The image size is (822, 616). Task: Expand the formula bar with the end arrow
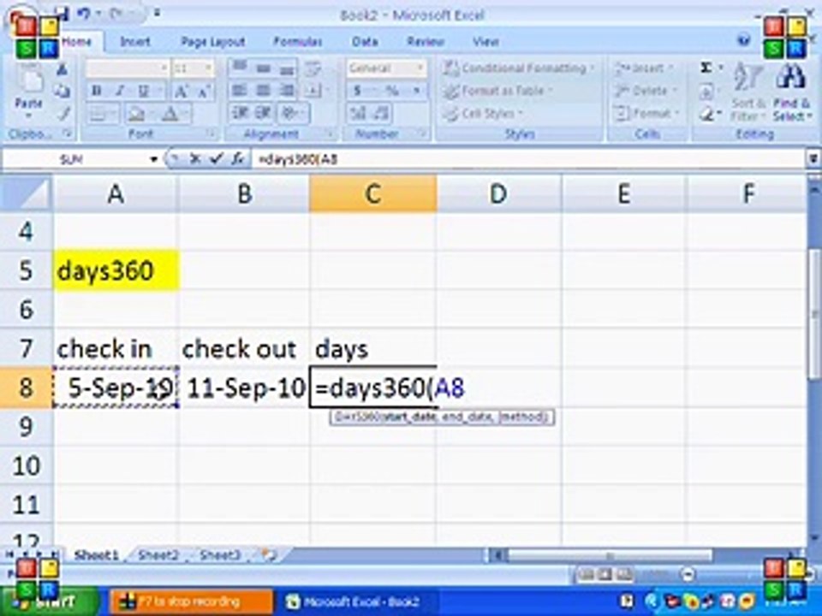coord(813,159)
